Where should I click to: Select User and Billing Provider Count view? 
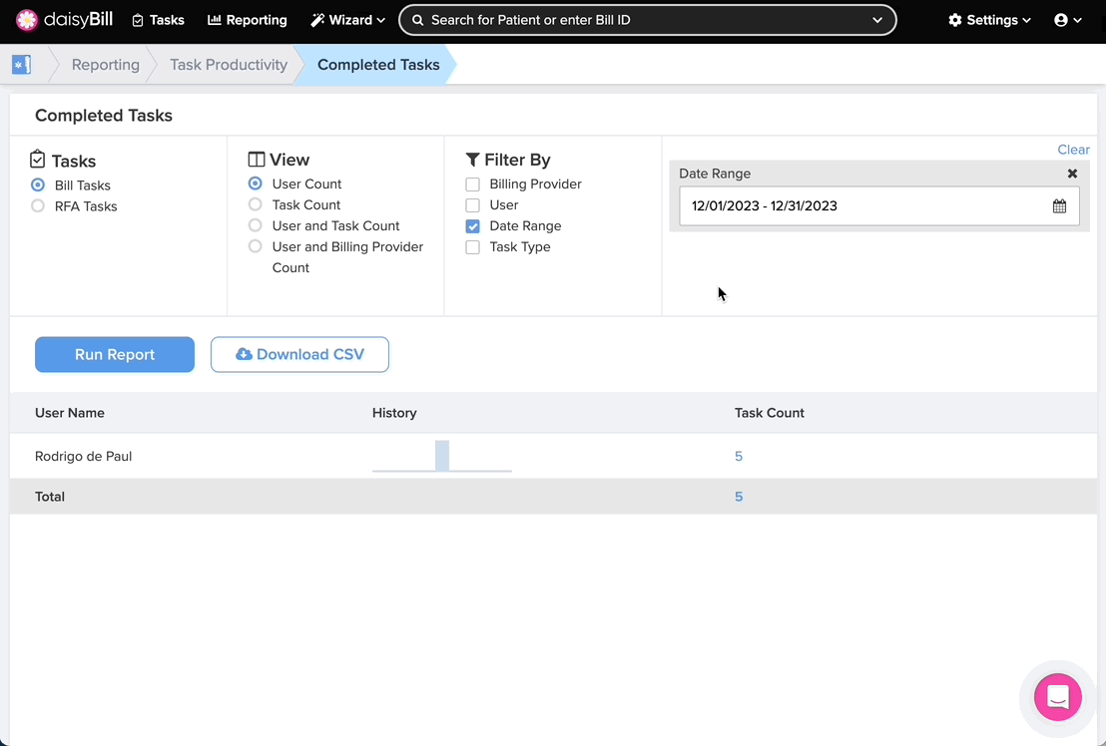[x=256, y=246]
